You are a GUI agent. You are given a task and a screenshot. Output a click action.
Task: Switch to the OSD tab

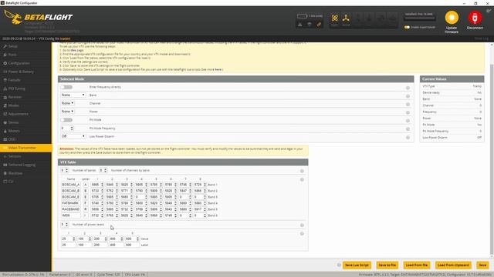25,139
